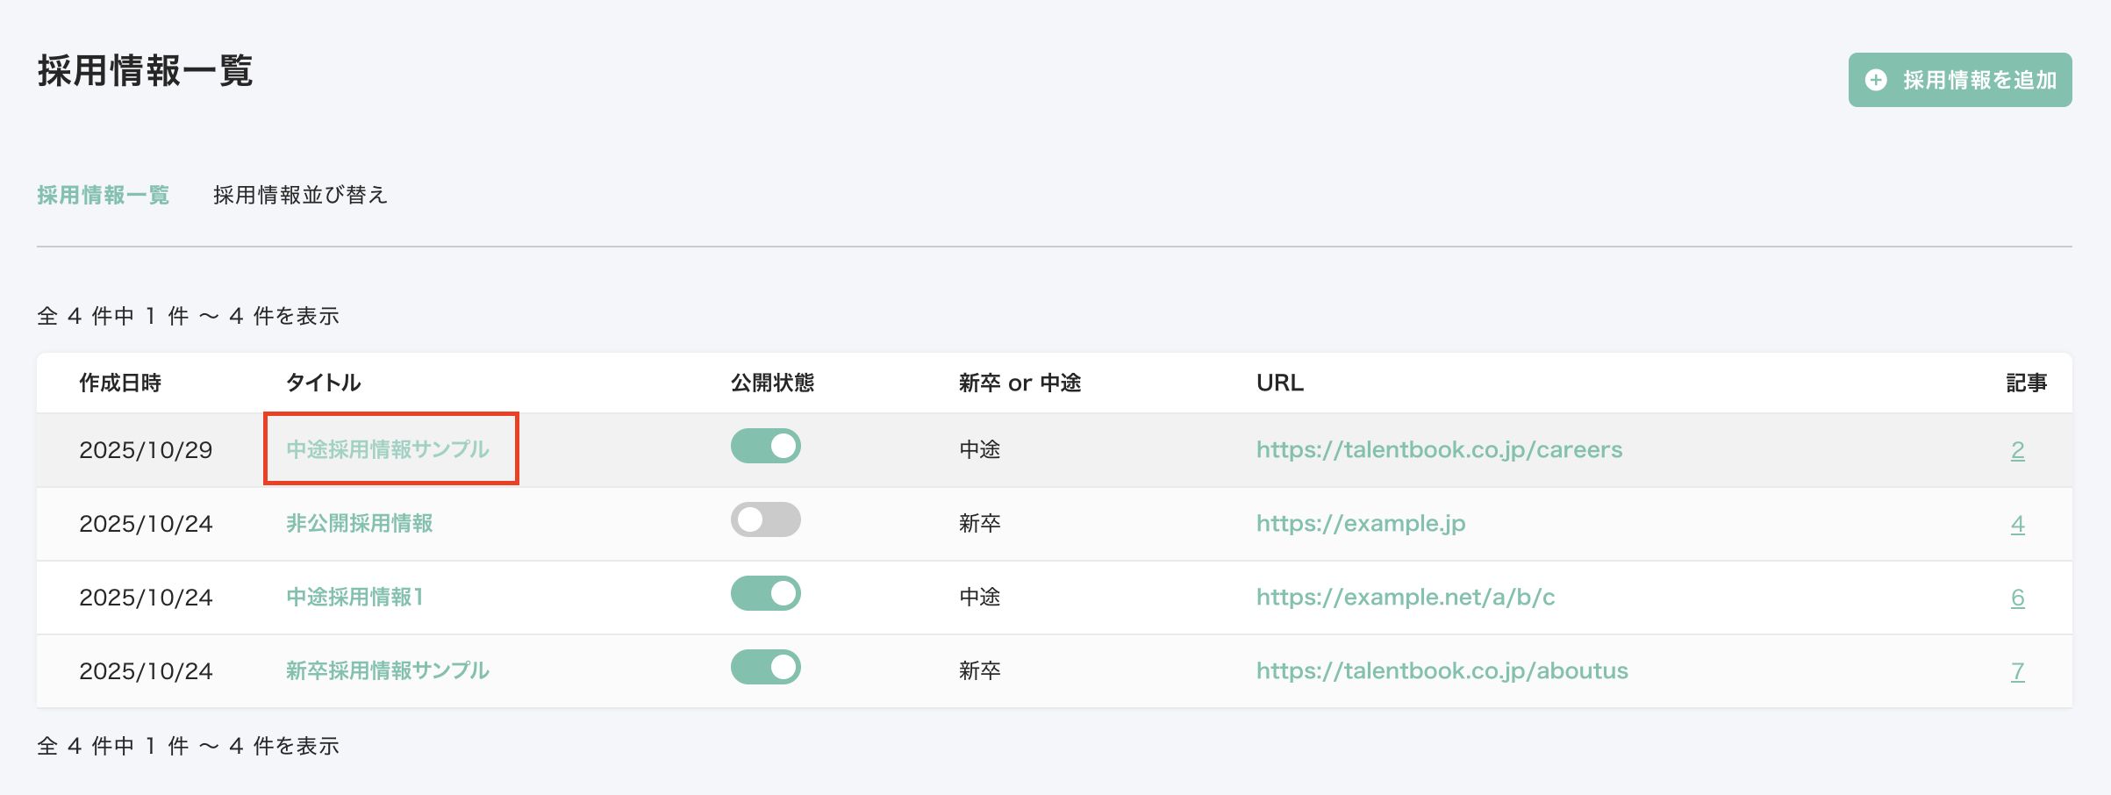Switch to the 採用情報一覧 tab
The height and width of the screenshot is (795, 2111).
tap(103, 195)
